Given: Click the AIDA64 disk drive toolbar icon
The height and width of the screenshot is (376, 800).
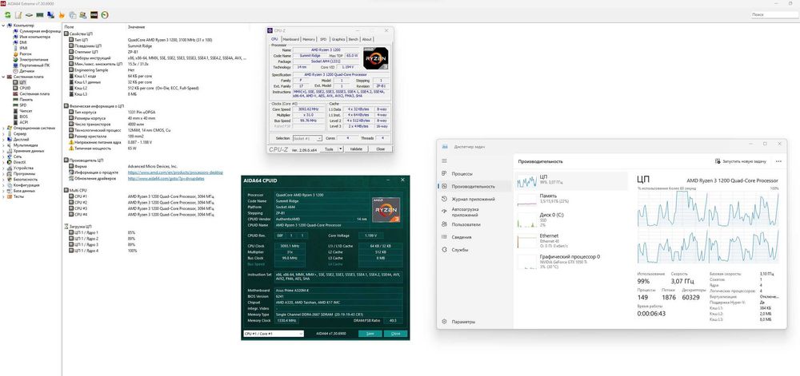Looking at the screenshot, I should tap(29, 15).
